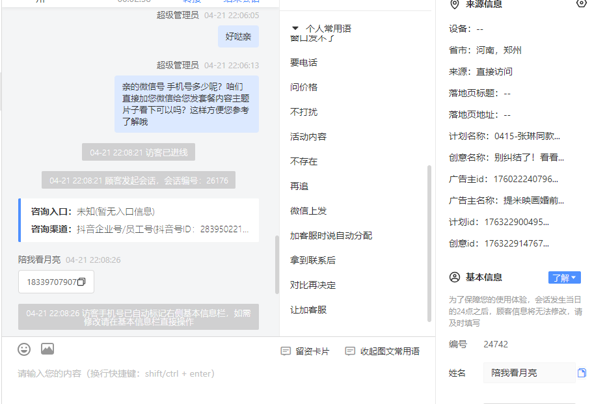Select quick phrase 不存在
The height and width of the screenshot is (404, 592).
tap(304, 161)
